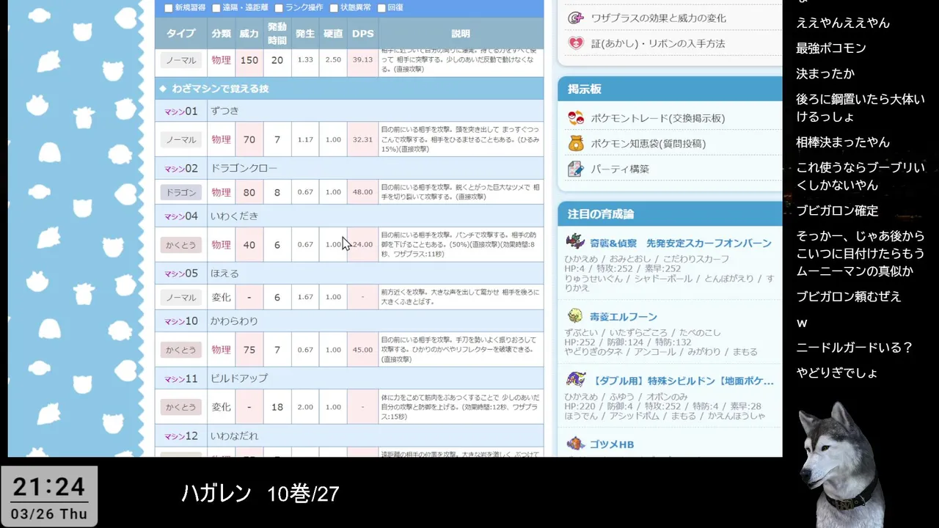This screenshot has width=939, height=528.
Task: Click マシン04 label
Action: (x=180, y=216)
